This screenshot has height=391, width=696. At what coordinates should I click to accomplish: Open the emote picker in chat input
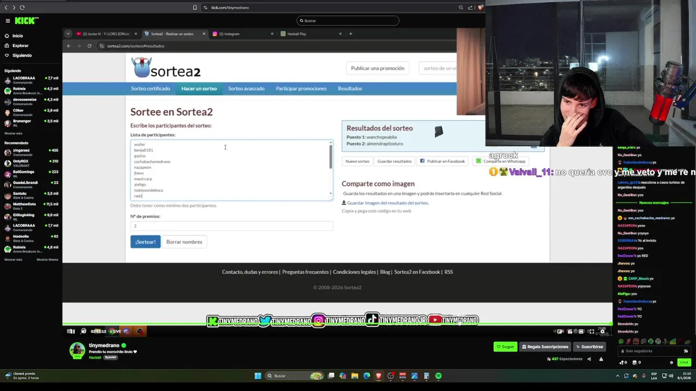coord(686,351)
